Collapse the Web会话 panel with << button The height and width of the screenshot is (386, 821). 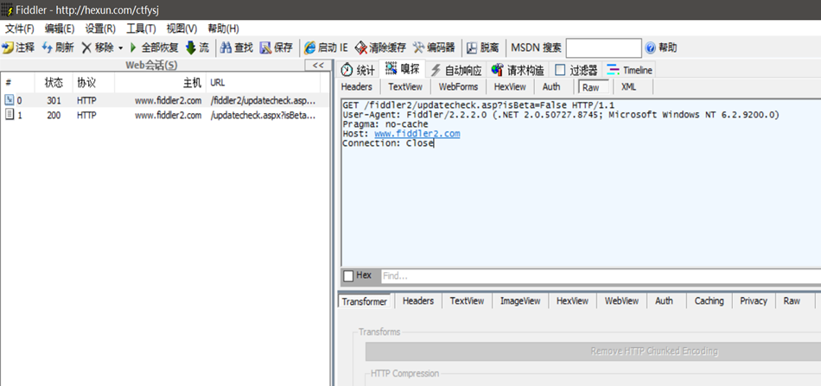(318, 66)
